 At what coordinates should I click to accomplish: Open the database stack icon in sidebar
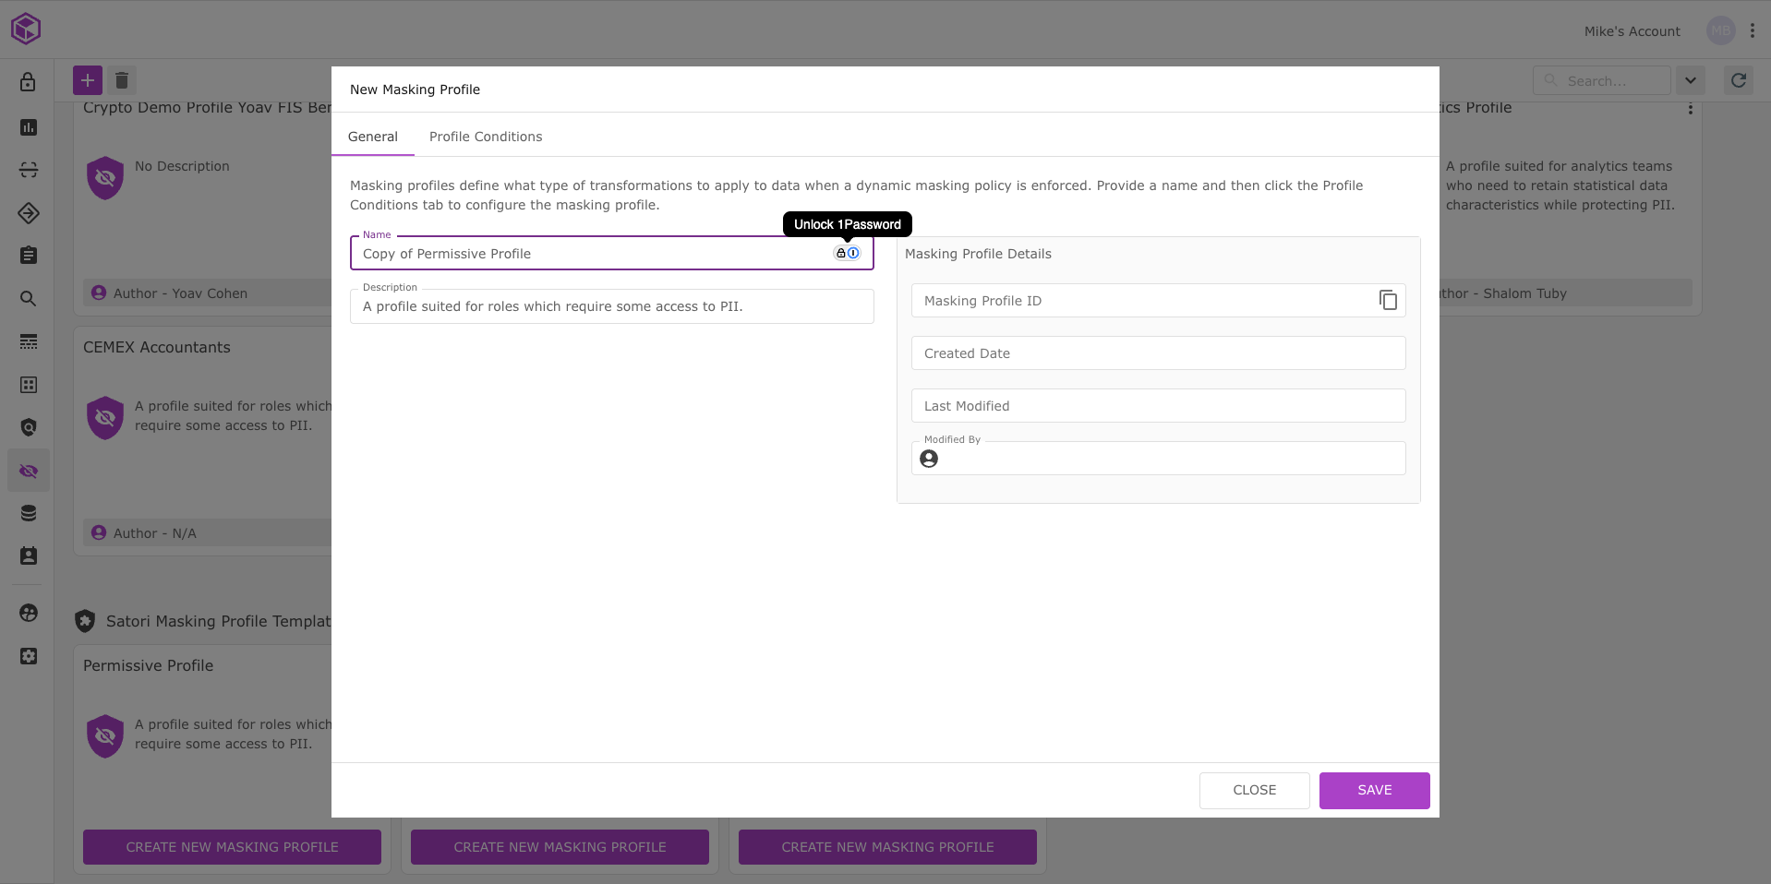[x=29, y=513]
